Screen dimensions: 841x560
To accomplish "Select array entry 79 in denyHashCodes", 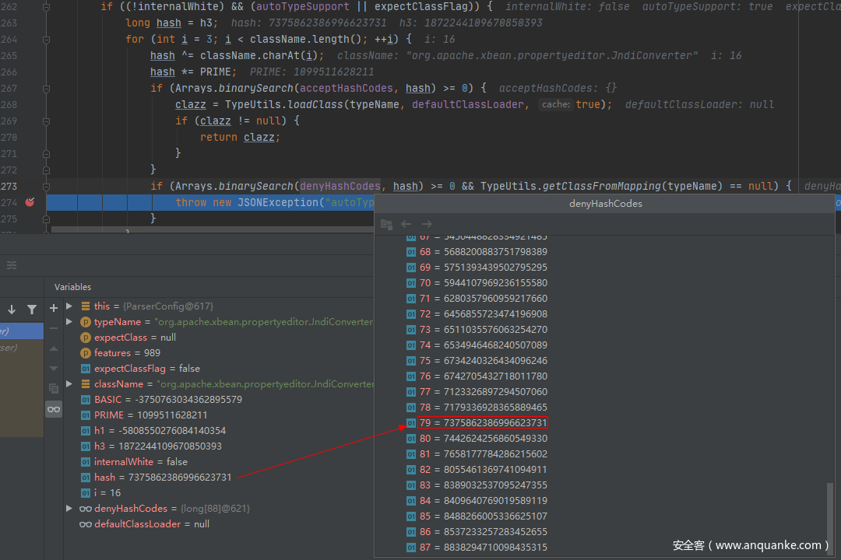I will (x=483, y=423).
